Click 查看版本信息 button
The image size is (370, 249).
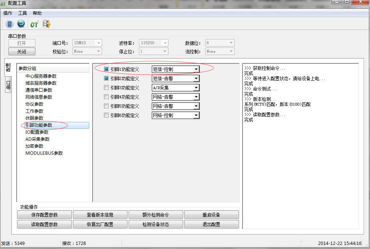pyautogui.click(x=100, y=215)
